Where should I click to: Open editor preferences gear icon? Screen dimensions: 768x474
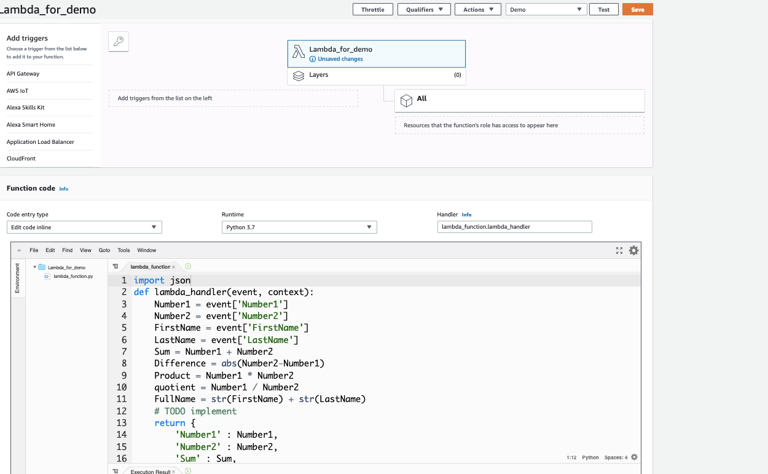[x=634, y=250]
